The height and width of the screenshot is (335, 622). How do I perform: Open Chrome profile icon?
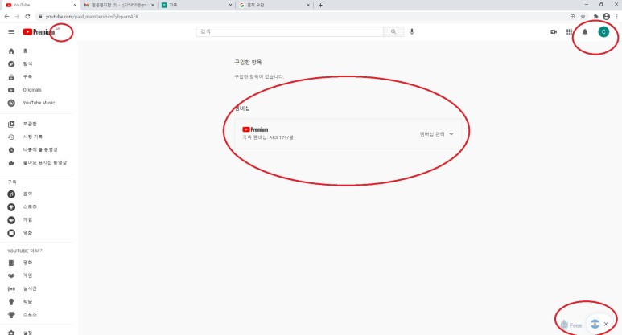tap(606, 17)
